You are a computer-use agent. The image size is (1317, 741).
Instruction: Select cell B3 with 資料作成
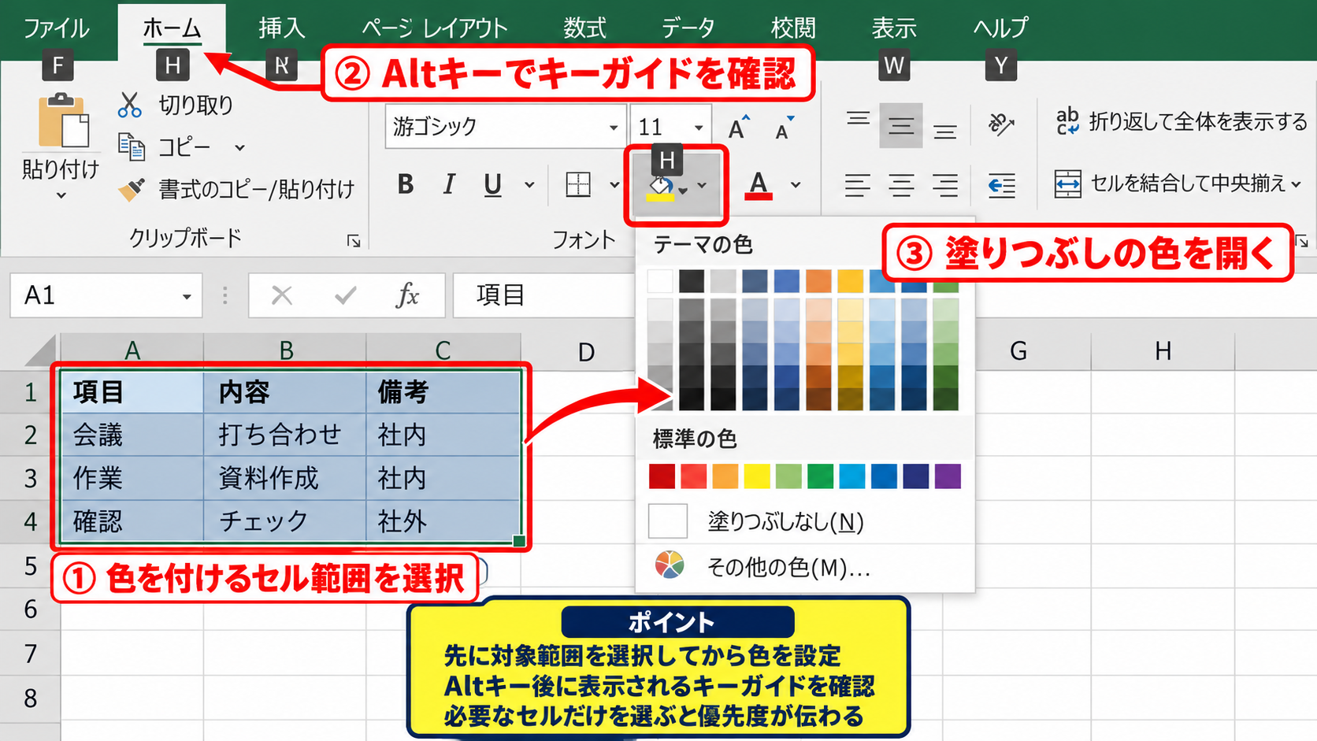pyautogui.click(x=285, y=478)
